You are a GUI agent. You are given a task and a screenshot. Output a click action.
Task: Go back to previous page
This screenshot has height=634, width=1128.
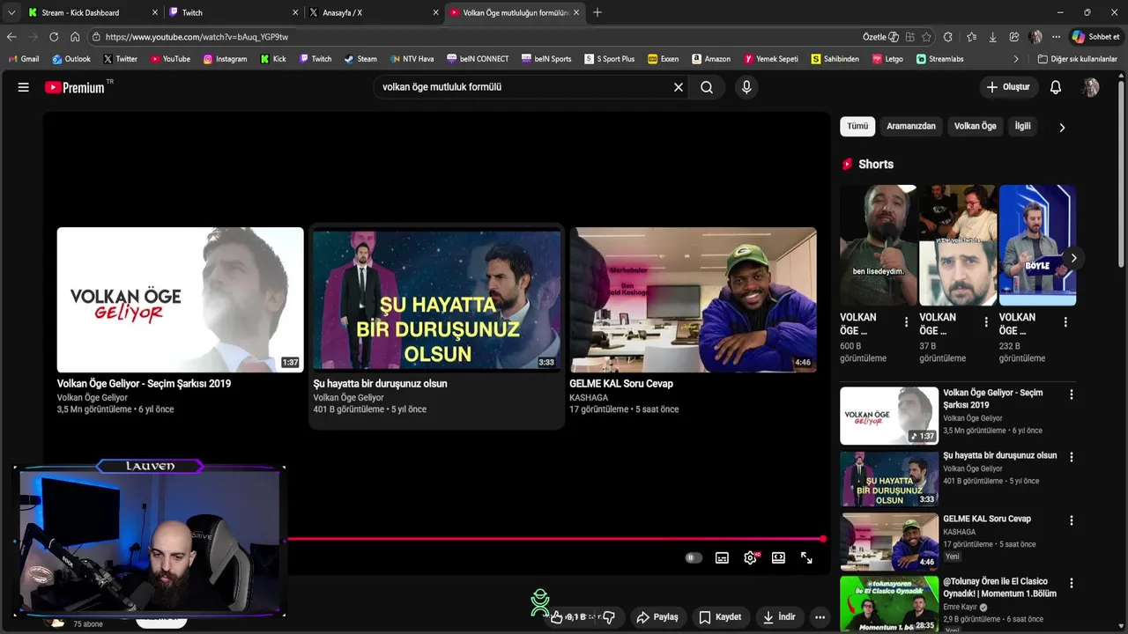11,37
